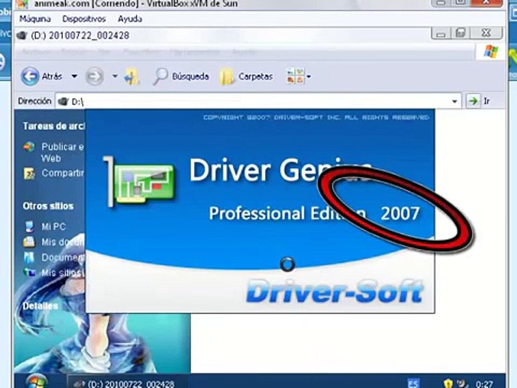
Task: Open the Dispositivos menu
Action: click(x=84, y=19)
